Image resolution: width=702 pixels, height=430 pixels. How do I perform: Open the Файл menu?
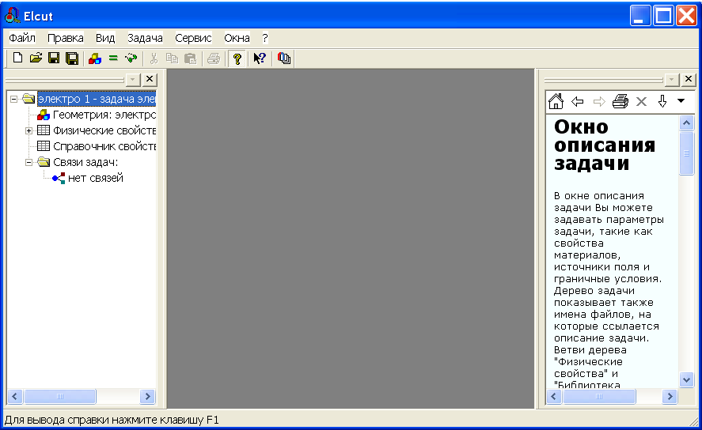22,38
